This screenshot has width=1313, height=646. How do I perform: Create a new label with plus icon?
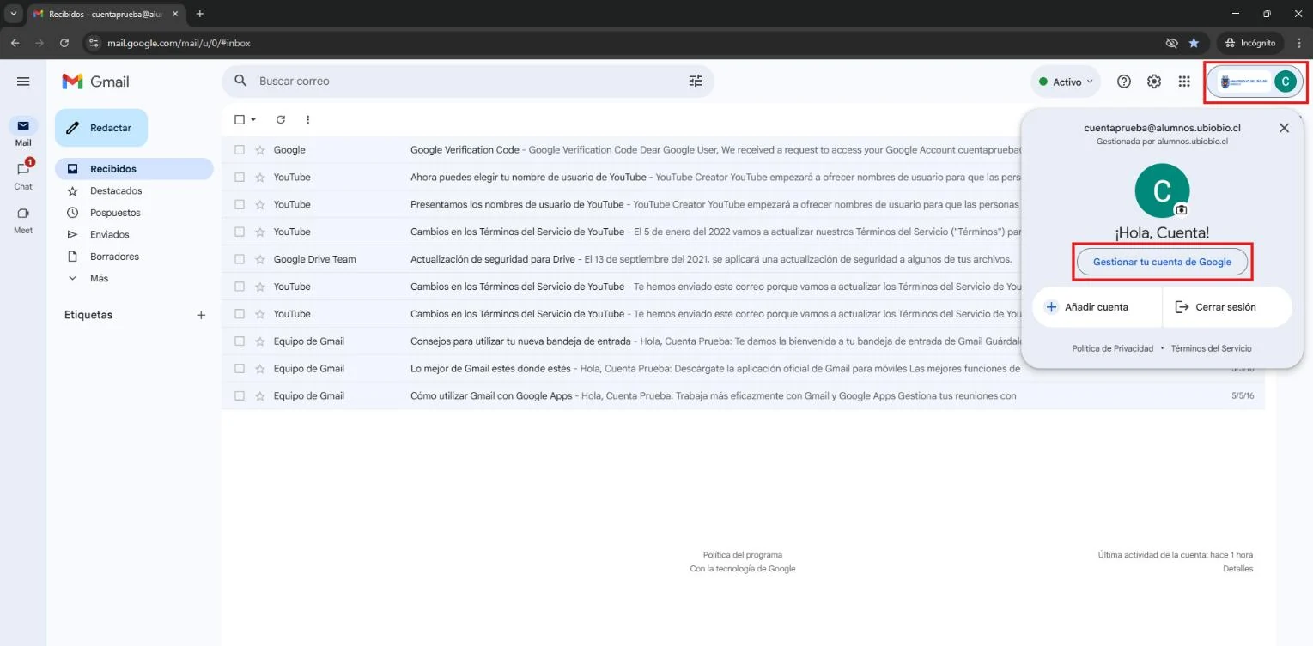coord(201,315)
